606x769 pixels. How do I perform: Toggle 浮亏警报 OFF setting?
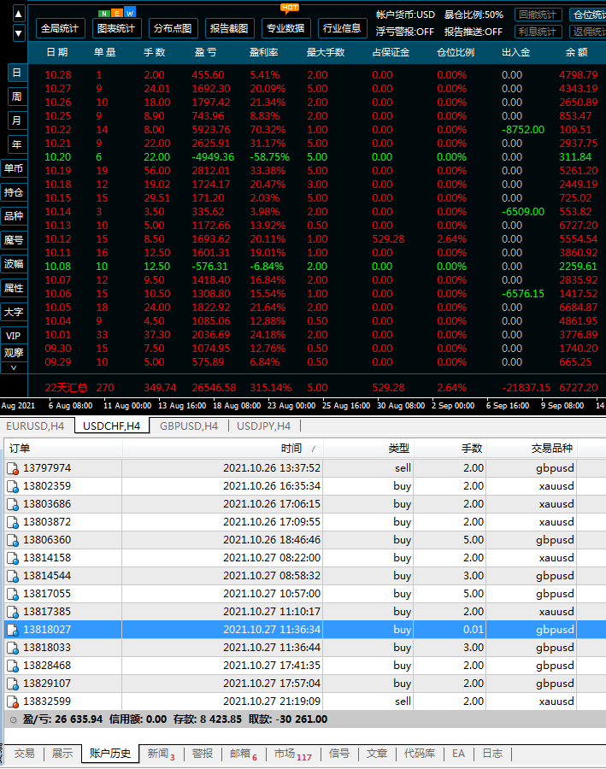pos(405,32)
